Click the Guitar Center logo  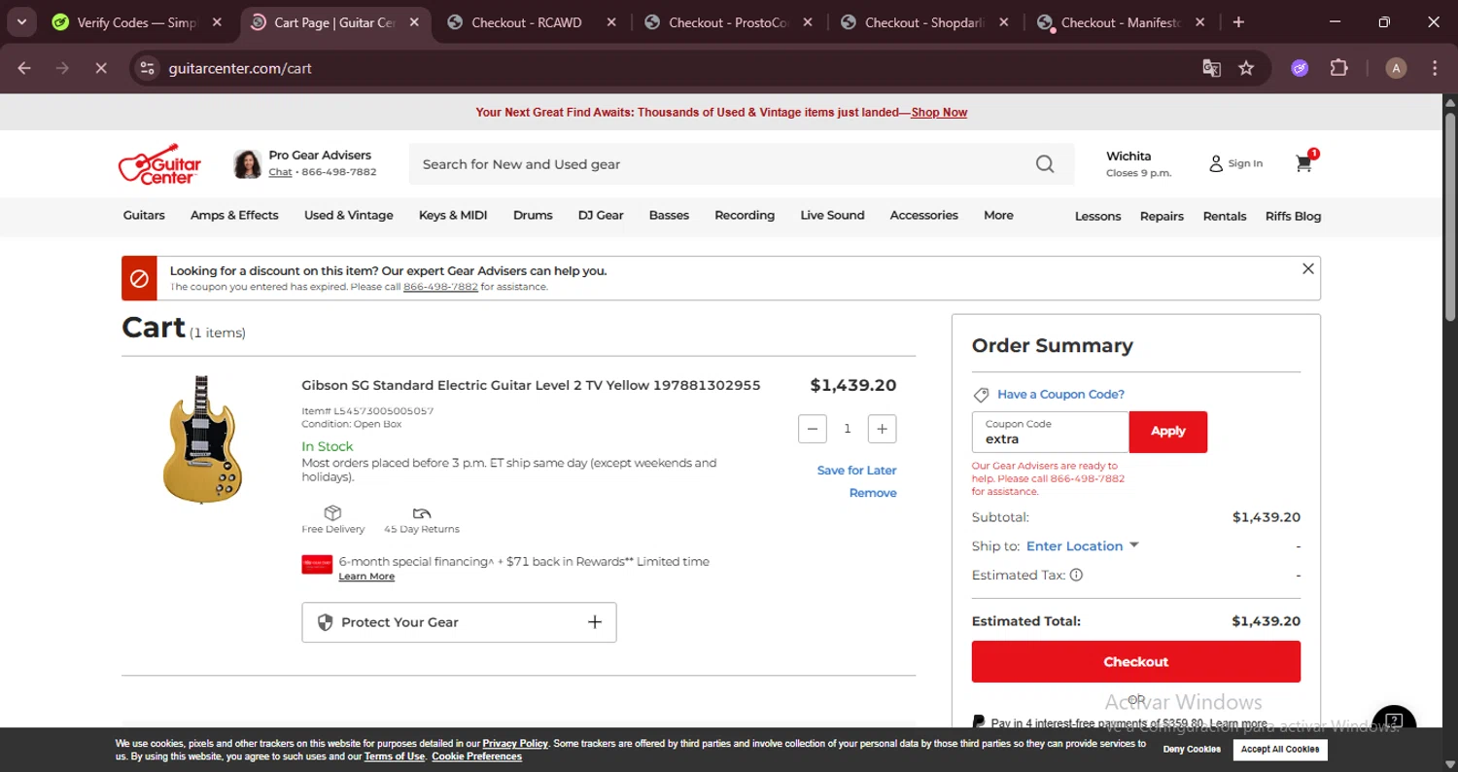tap(160, 164)
